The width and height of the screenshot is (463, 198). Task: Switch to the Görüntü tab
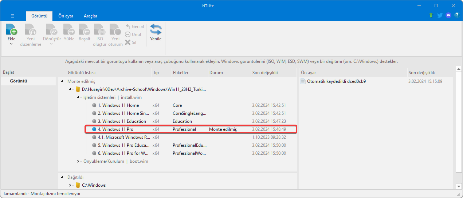click(39, 16)
